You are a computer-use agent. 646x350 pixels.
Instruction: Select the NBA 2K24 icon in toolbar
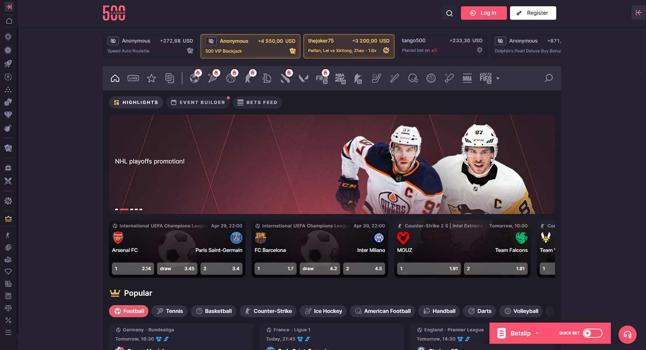click(340, 78)
